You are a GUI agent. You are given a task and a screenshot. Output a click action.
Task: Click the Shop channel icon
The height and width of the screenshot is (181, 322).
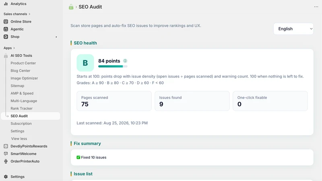6,37
